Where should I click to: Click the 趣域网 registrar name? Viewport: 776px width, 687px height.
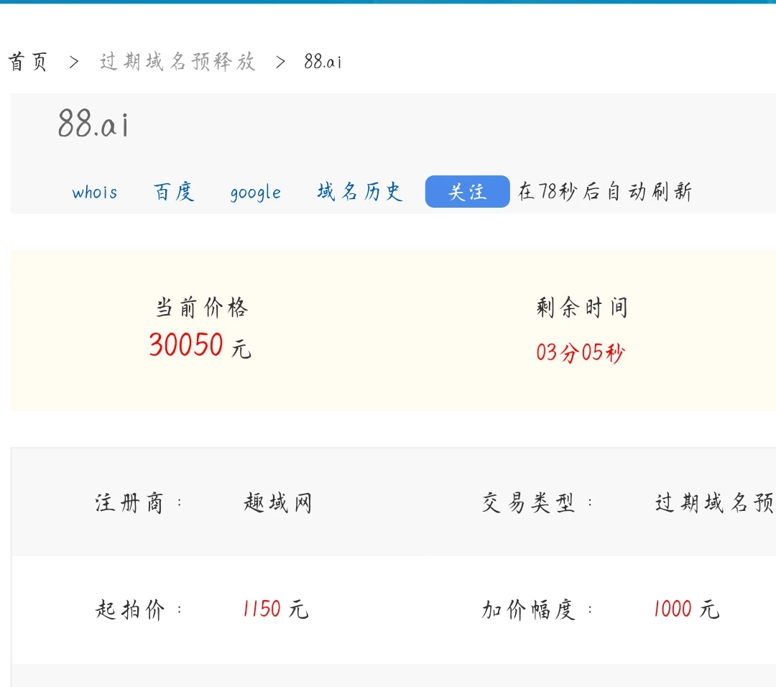277,503
